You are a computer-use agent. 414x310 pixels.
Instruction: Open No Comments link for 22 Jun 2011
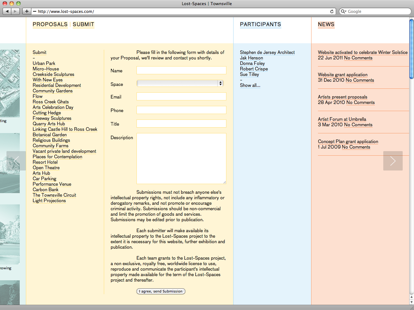click(358, 58)
